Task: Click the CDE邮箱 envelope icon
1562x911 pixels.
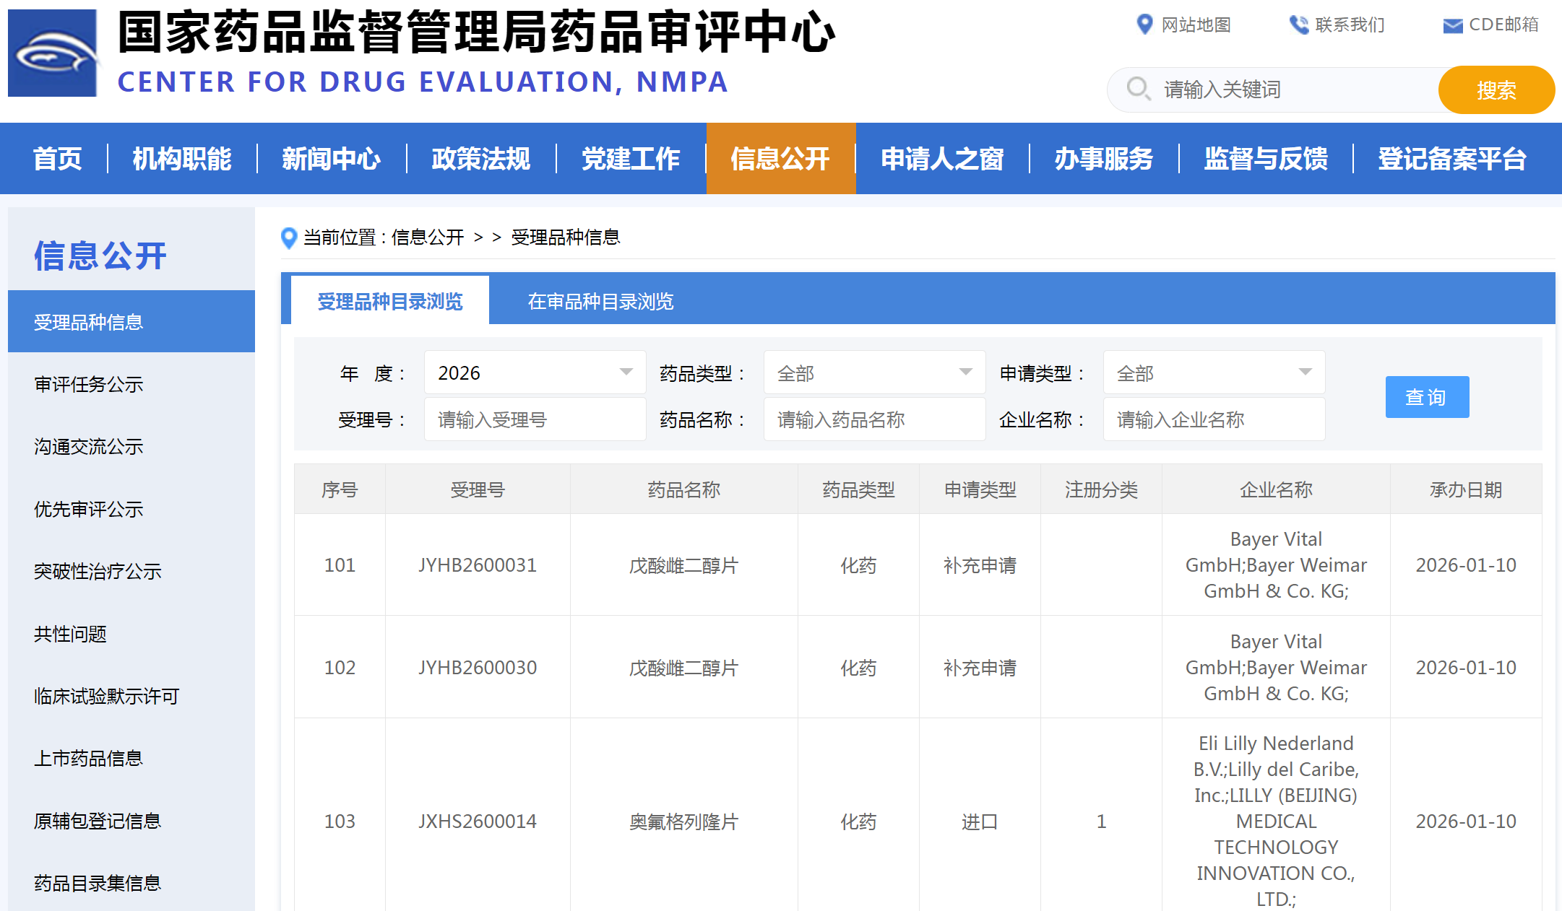Action: pos(1452,25)
